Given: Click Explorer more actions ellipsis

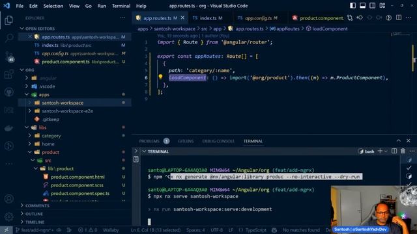Looking at the screenshot, I should tap(122, 18).
